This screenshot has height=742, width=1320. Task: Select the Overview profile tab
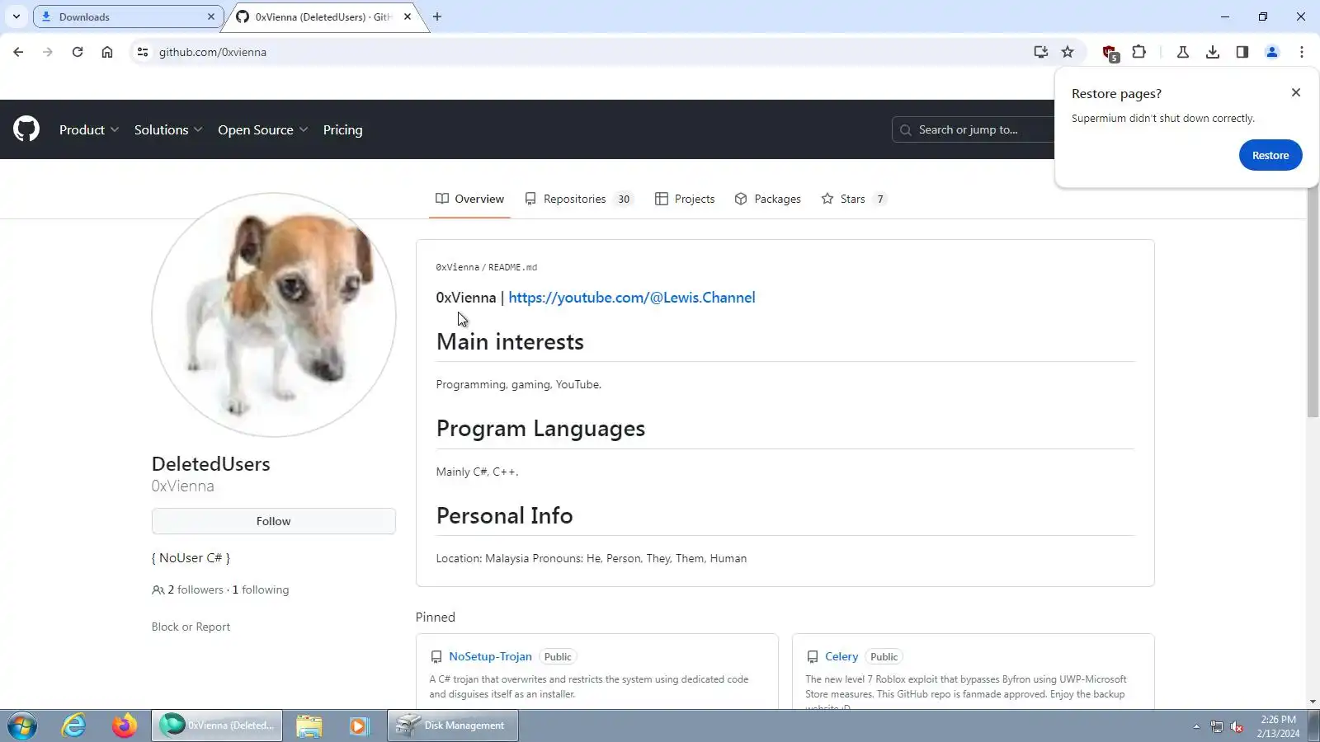(x=469, y=199)
